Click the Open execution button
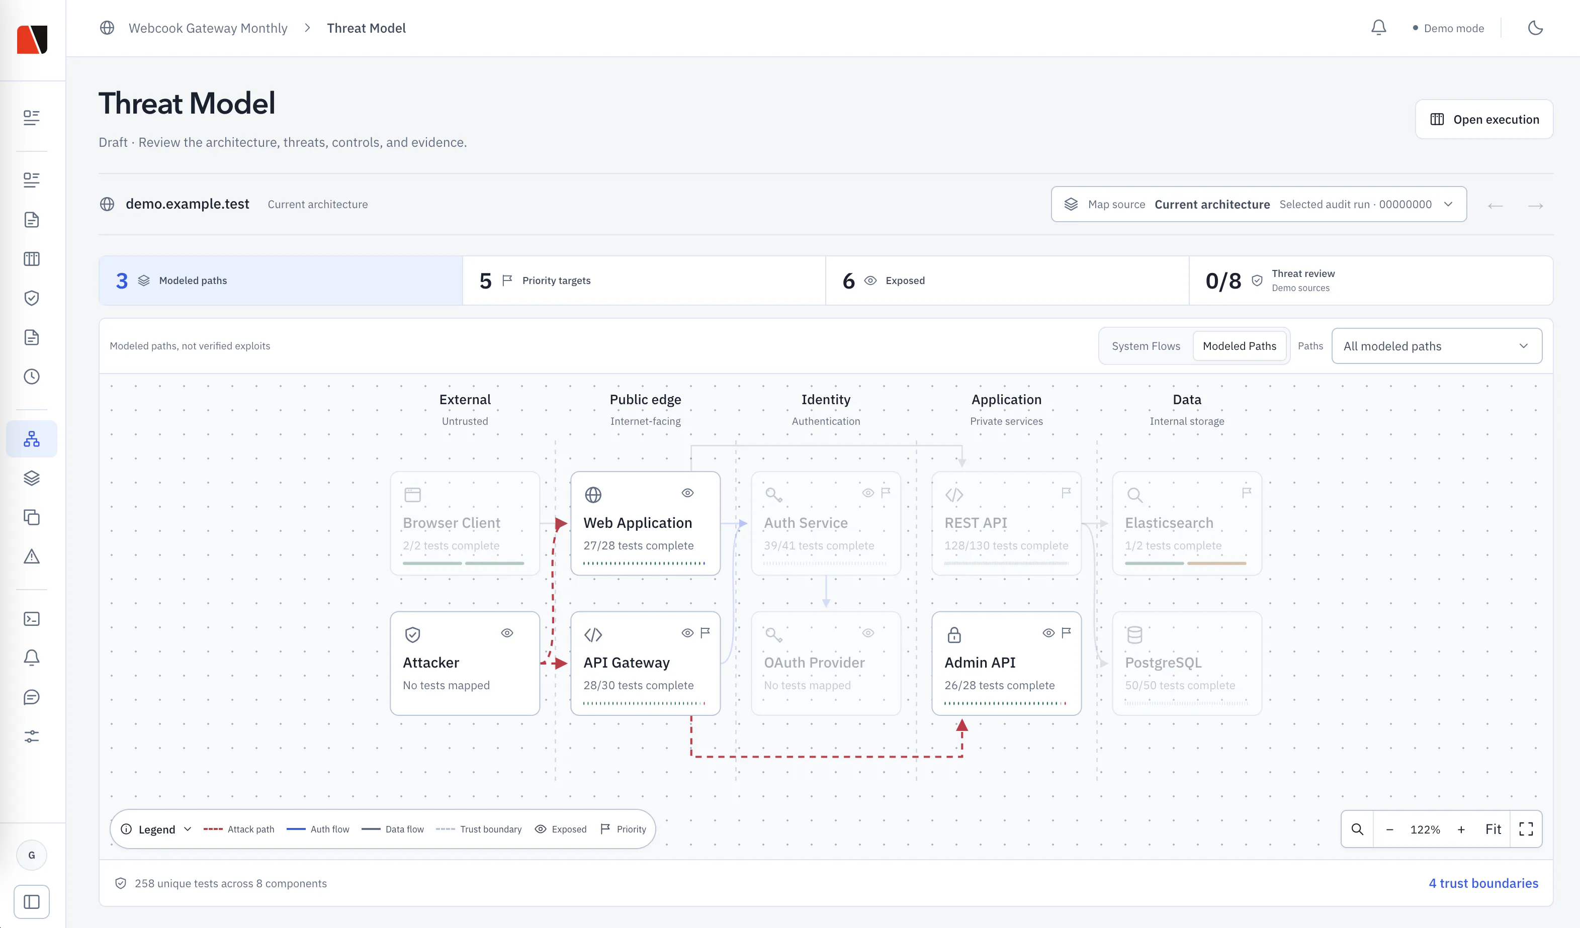This screenshot has width=1580, height=928. (1483, 119)
